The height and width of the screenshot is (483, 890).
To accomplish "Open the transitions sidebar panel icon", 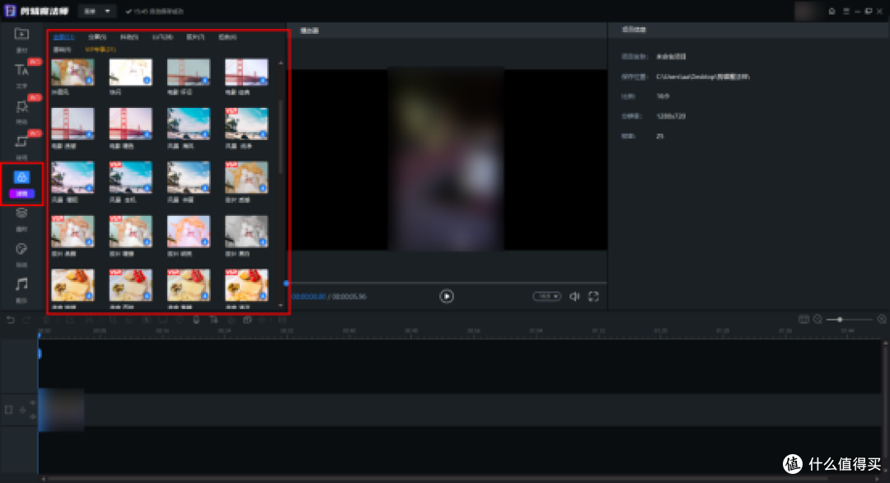I will (x=21, y=141).
